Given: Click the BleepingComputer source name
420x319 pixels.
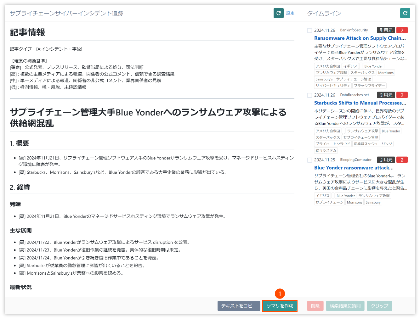Looking at the screenshot, I should 356,160.
